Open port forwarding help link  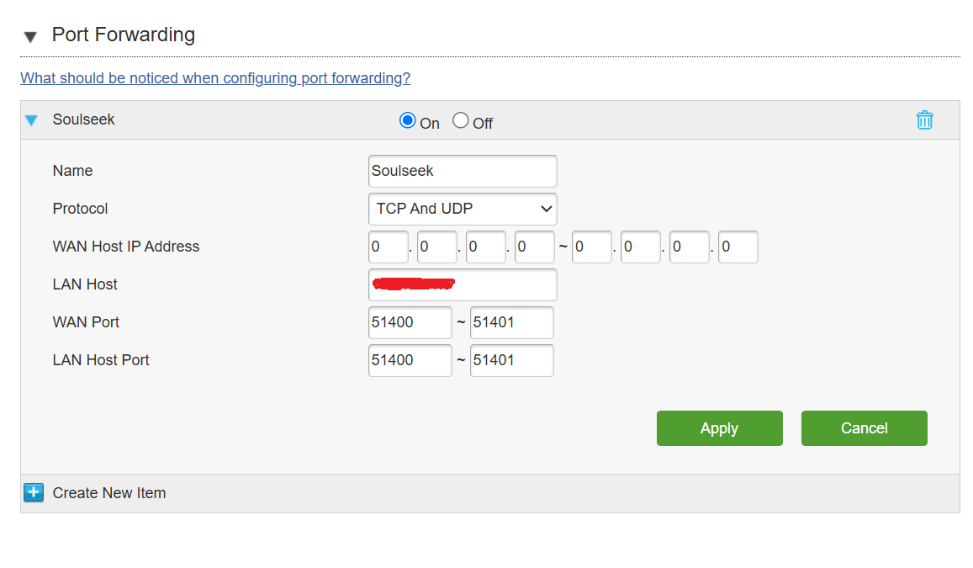point(215,78)
